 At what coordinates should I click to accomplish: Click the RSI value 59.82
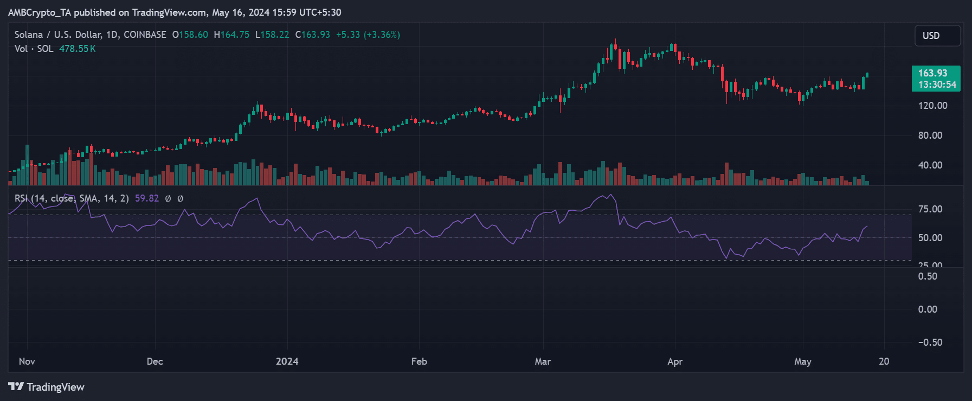coord(147,198)
